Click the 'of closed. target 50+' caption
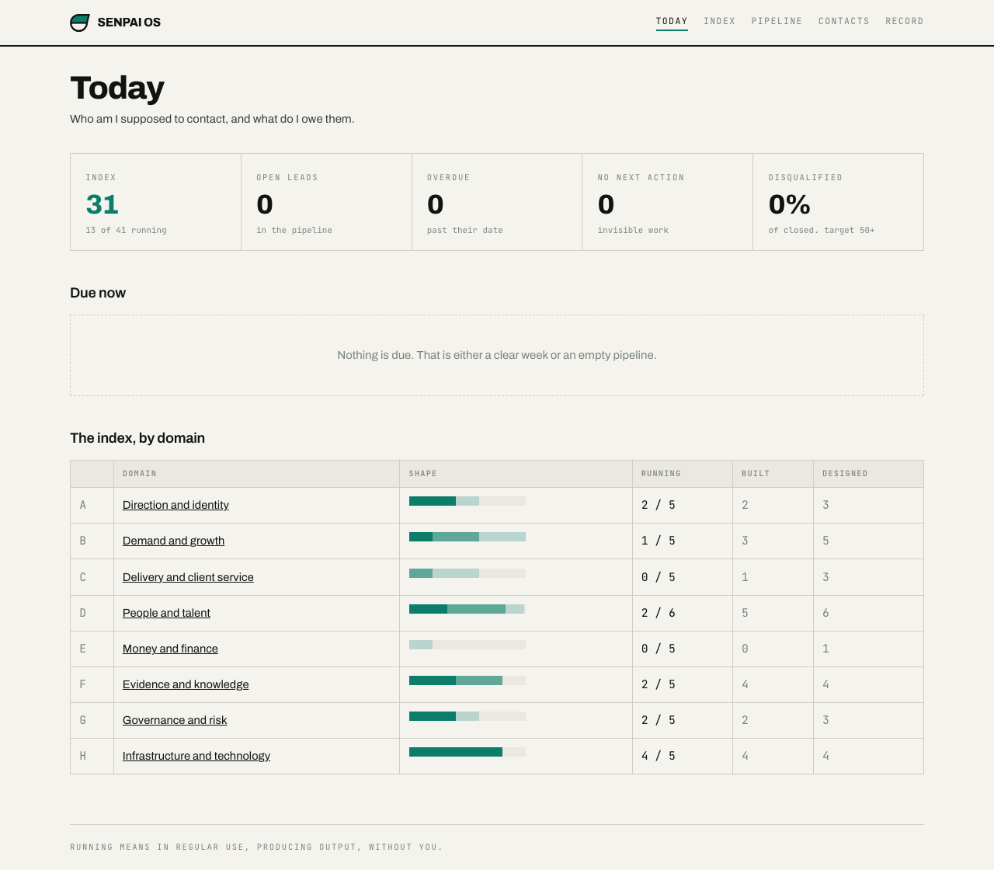 (822, 231)
